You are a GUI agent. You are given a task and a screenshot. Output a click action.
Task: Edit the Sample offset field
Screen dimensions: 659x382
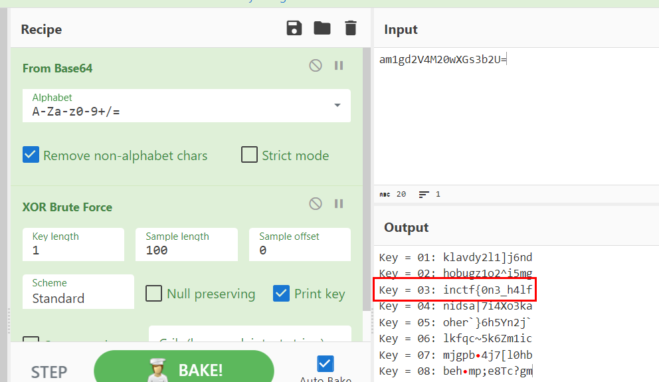[x=300, y=244]
